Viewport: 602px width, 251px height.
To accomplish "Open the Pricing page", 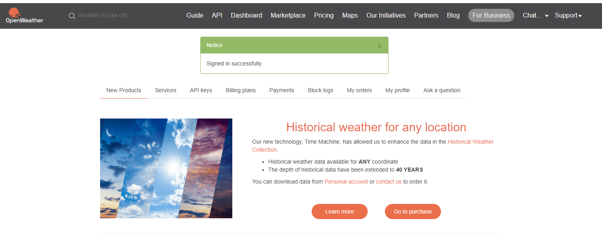I will tap(324, 16).
